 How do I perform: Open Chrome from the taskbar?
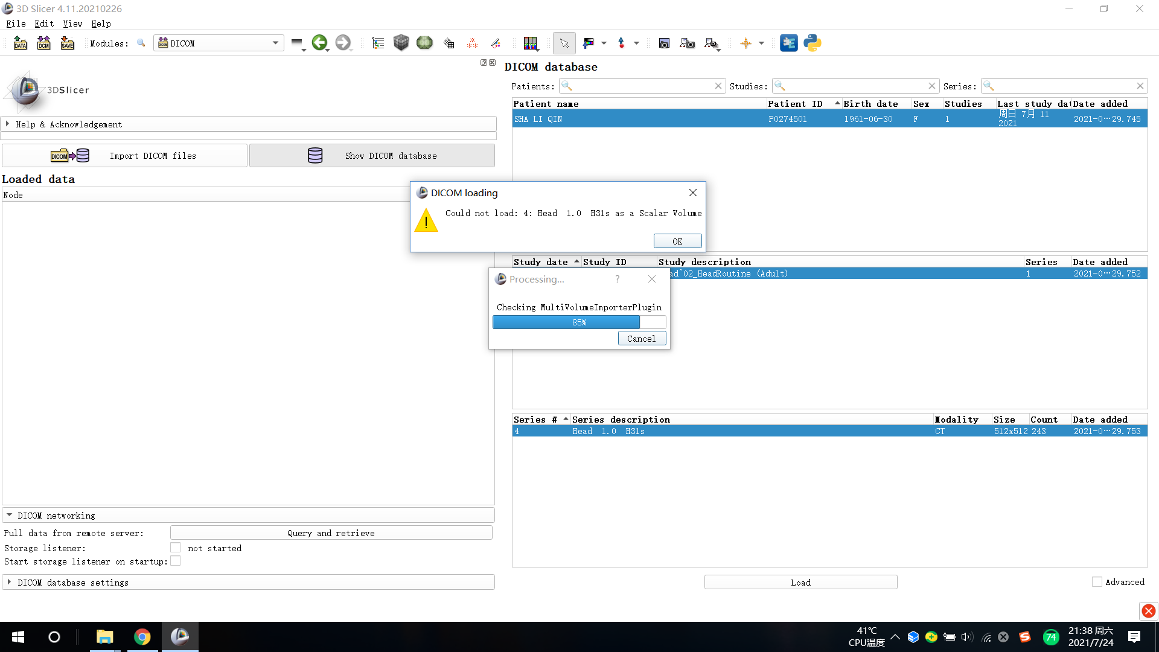[x=142, y=637]
